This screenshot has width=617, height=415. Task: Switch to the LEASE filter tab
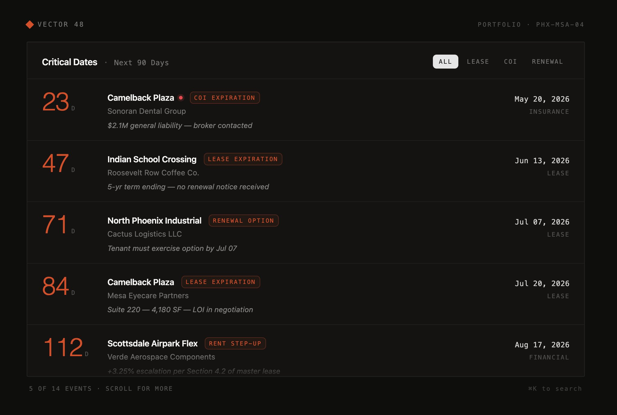click(478, 62)
